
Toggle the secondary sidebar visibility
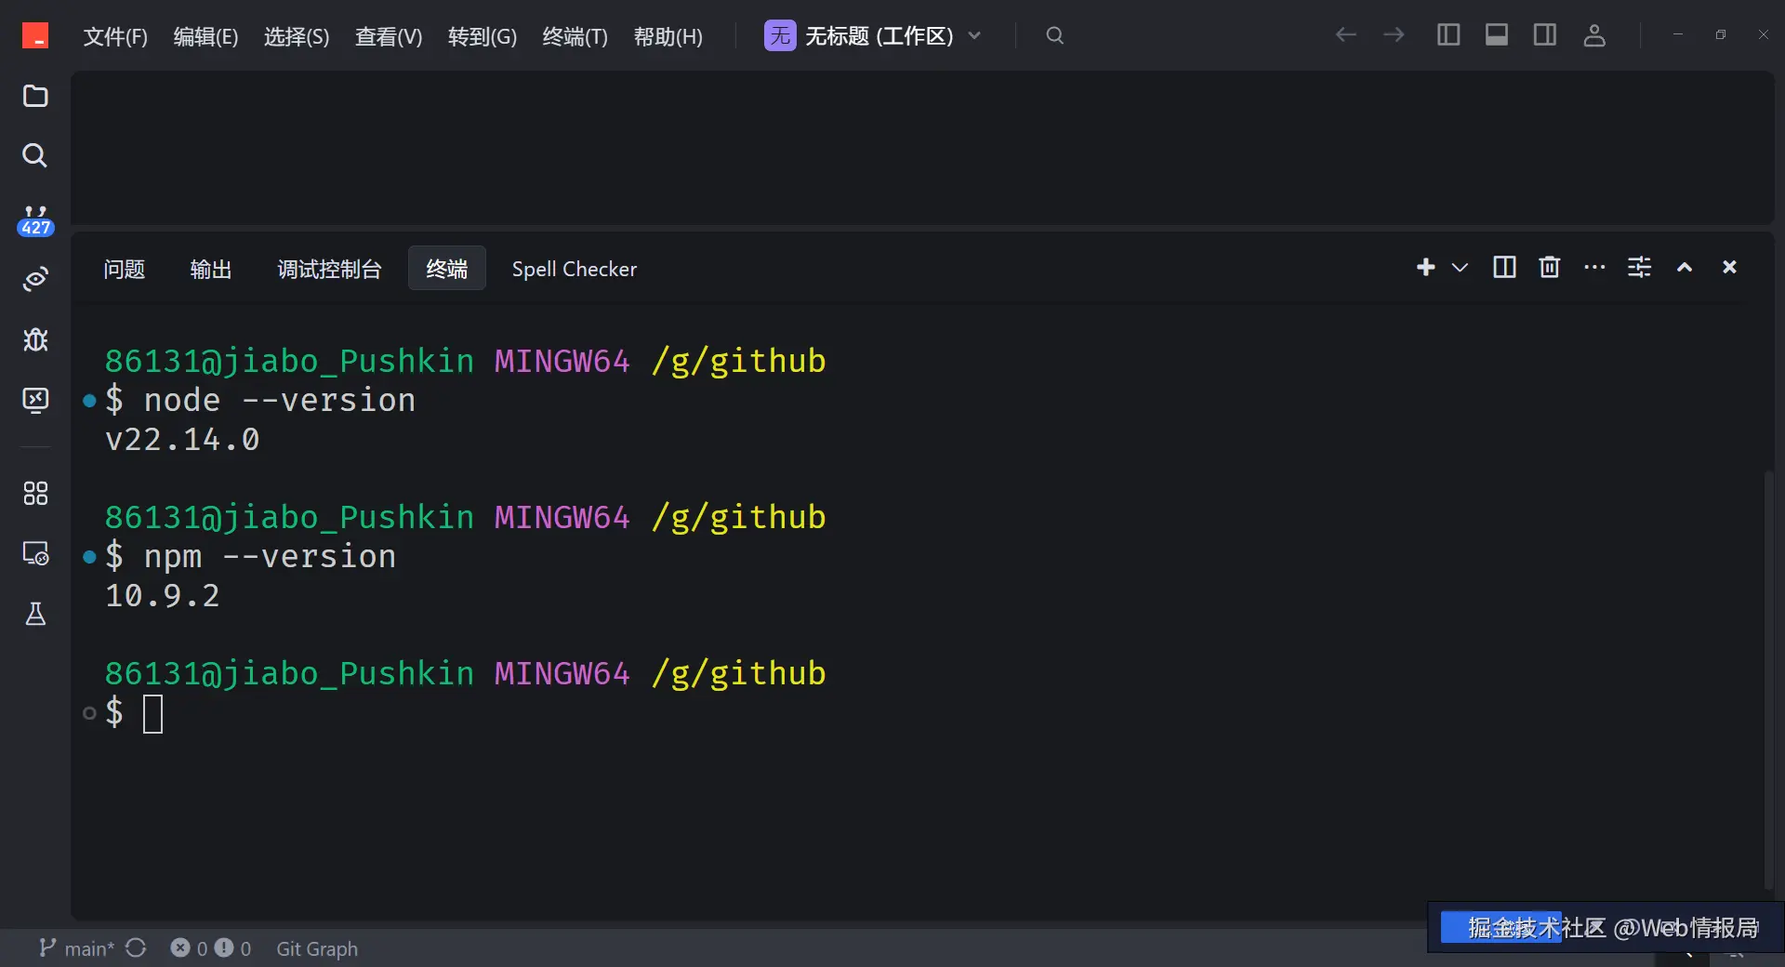click(x=1544, y=35)
